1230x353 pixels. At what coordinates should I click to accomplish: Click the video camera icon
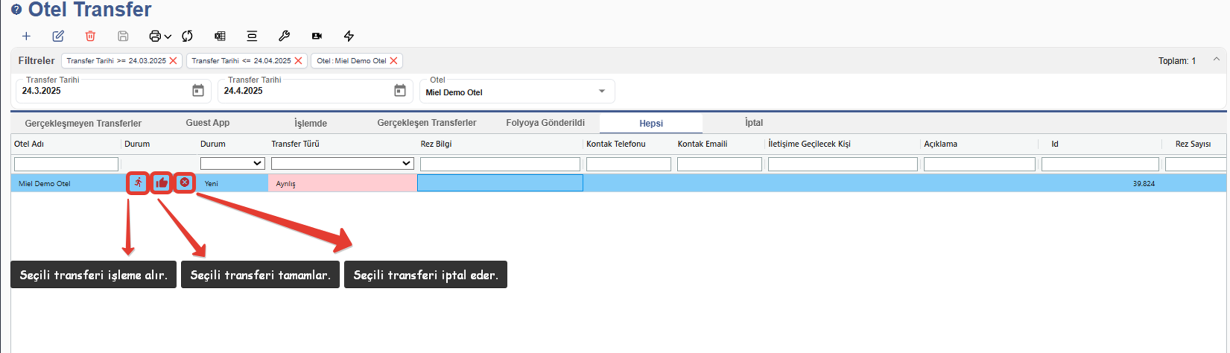click(317, 36)
